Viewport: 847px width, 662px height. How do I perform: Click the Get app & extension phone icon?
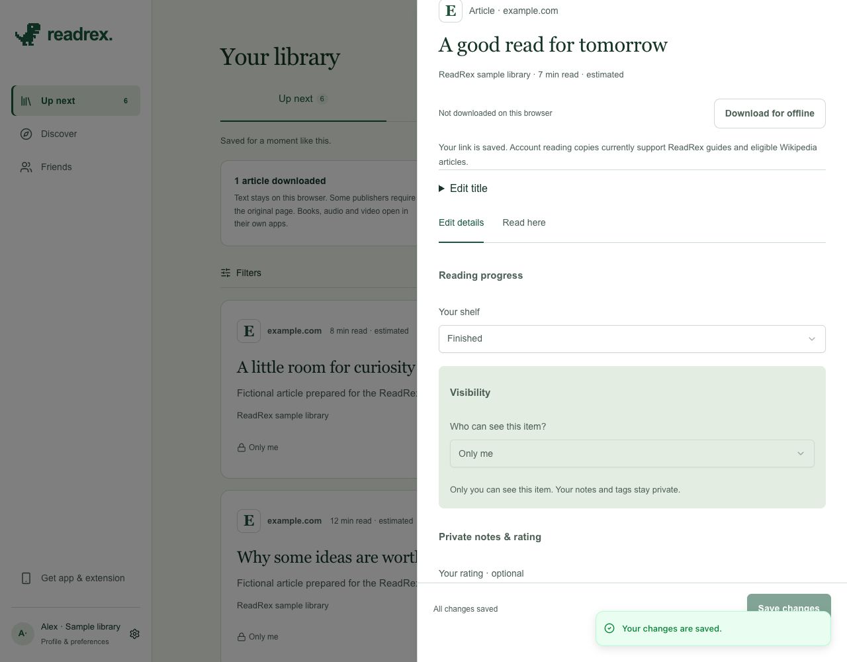[26, 578]
